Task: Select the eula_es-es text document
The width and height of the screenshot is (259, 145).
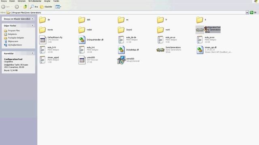Action: click(206, 40)
